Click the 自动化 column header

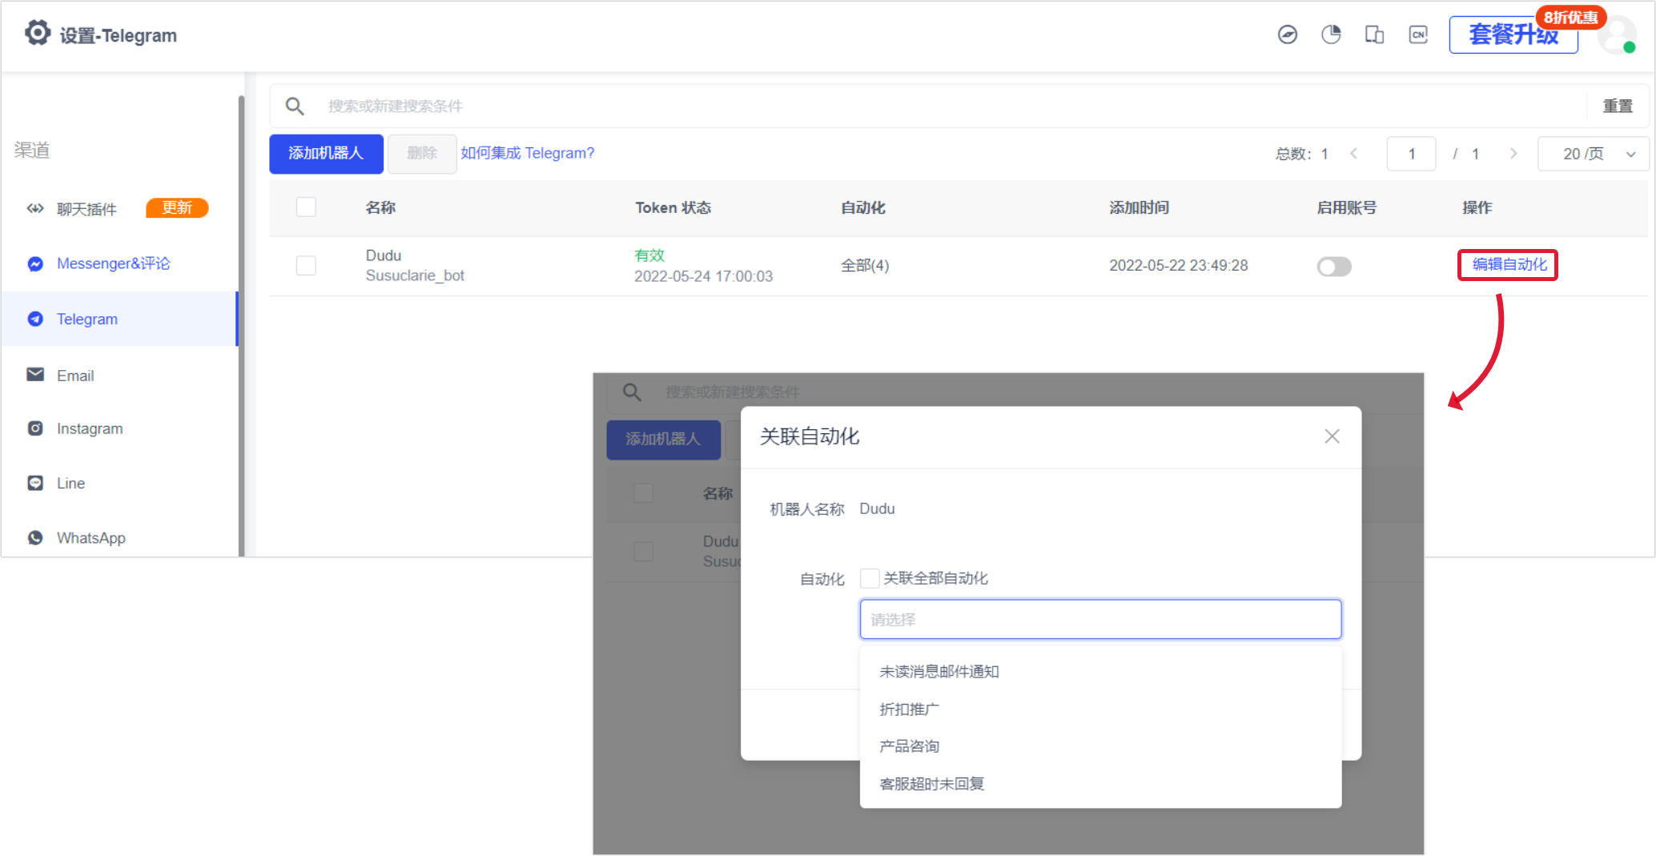(862, 207)
